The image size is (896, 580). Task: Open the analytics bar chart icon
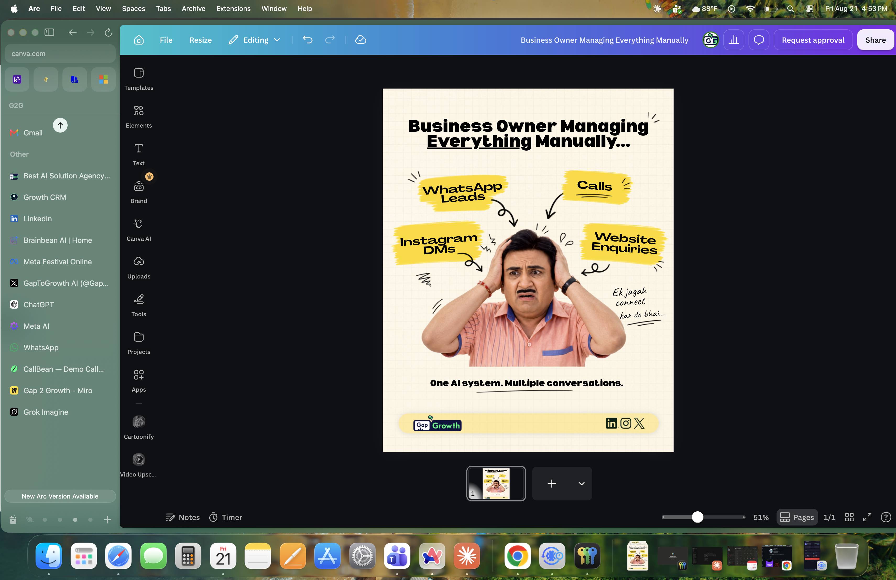pyautogui.click(x=734, y=40)
